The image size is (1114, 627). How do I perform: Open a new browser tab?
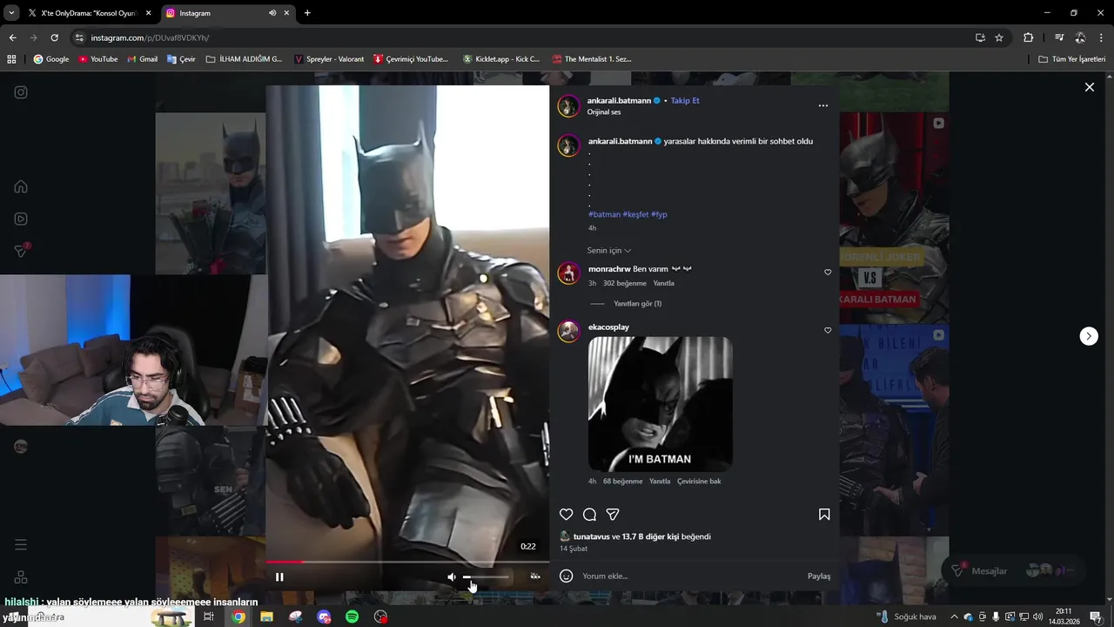(307, 13)
